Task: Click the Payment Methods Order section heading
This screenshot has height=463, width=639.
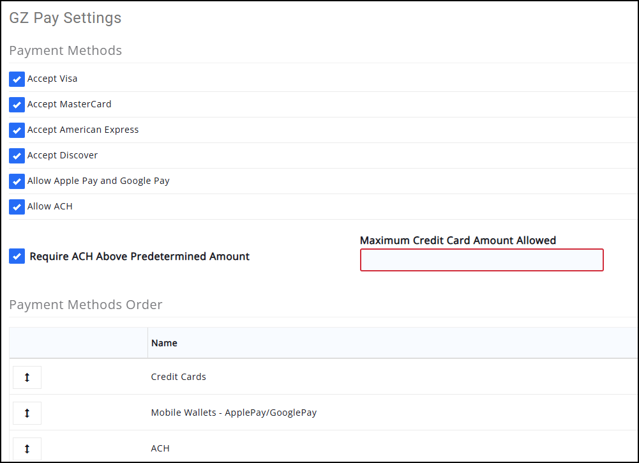Action: [x=86, y=305]
